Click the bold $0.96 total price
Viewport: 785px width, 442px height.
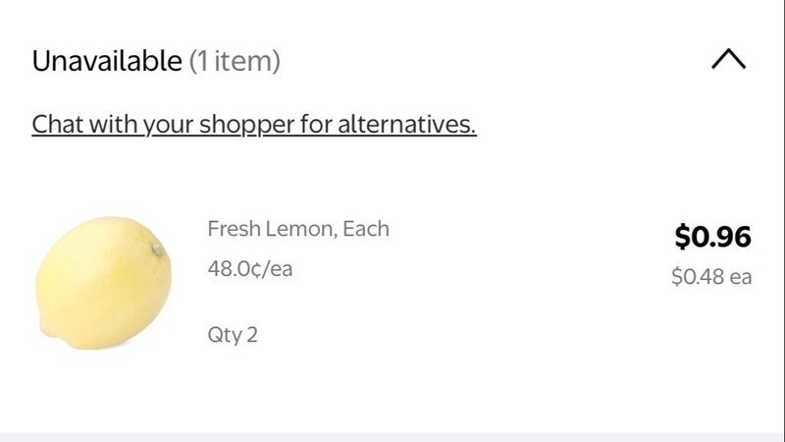[x=712, y=237]
